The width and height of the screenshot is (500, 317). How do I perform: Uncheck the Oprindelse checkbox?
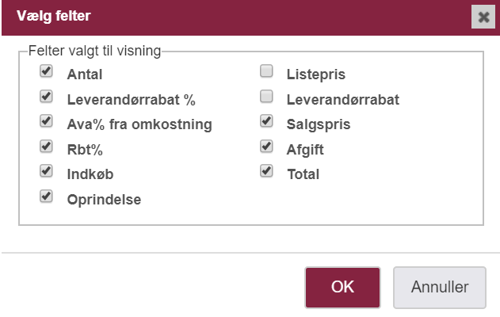coord(46,196)
